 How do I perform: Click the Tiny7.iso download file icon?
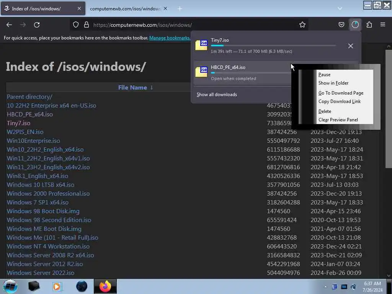[x=201, y=45]
